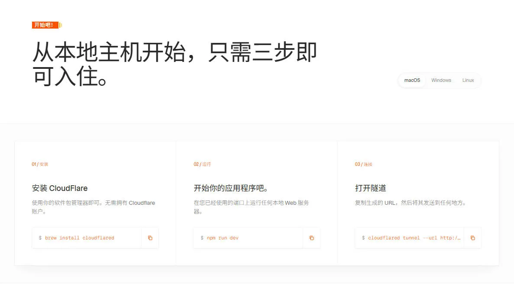
Task: Switch to the Windows tab
Action: 441,81
